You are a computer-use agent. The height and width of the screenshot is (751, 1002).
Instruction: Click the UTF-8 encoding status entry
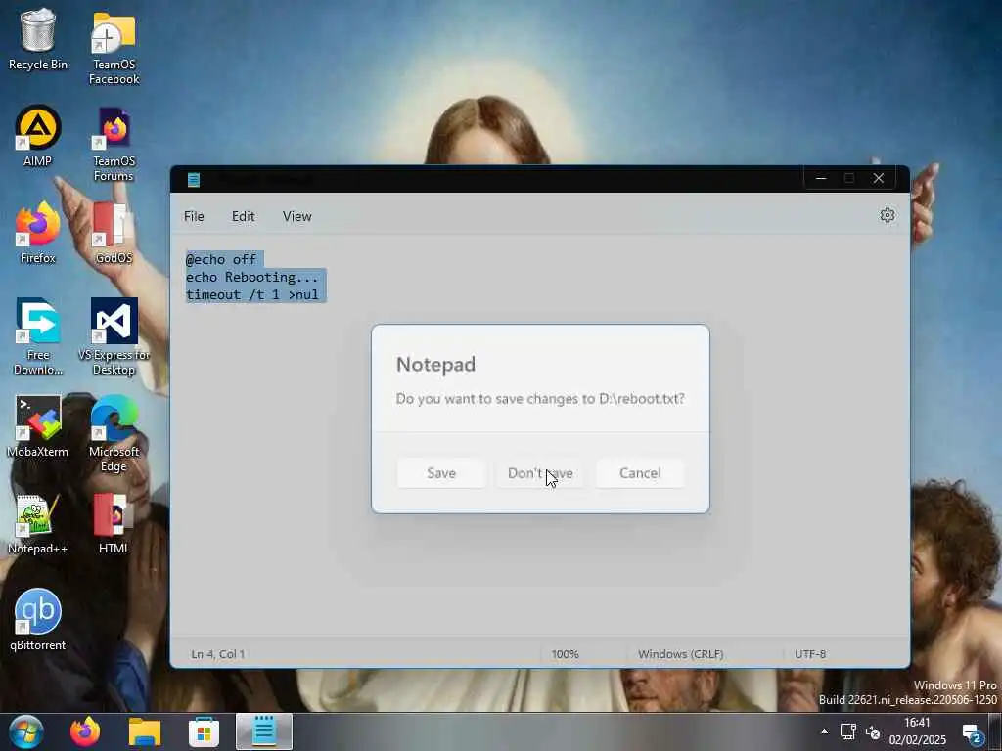point(810,654)
